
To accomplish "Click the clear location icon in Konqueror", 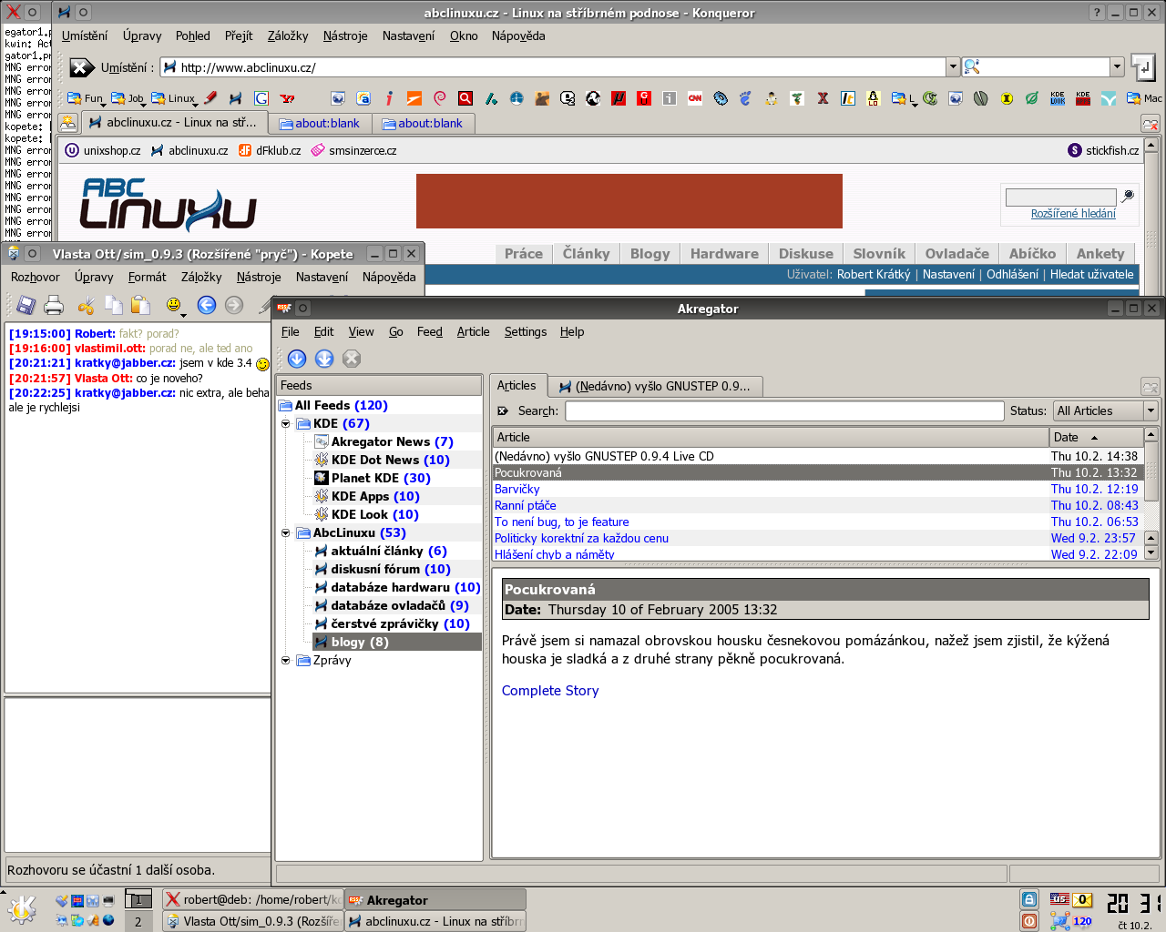I will (x=82, y=67).
